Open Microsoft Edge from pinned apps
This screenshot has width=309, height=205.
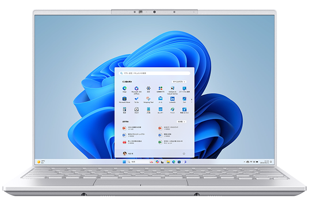(x=124, y=89)
